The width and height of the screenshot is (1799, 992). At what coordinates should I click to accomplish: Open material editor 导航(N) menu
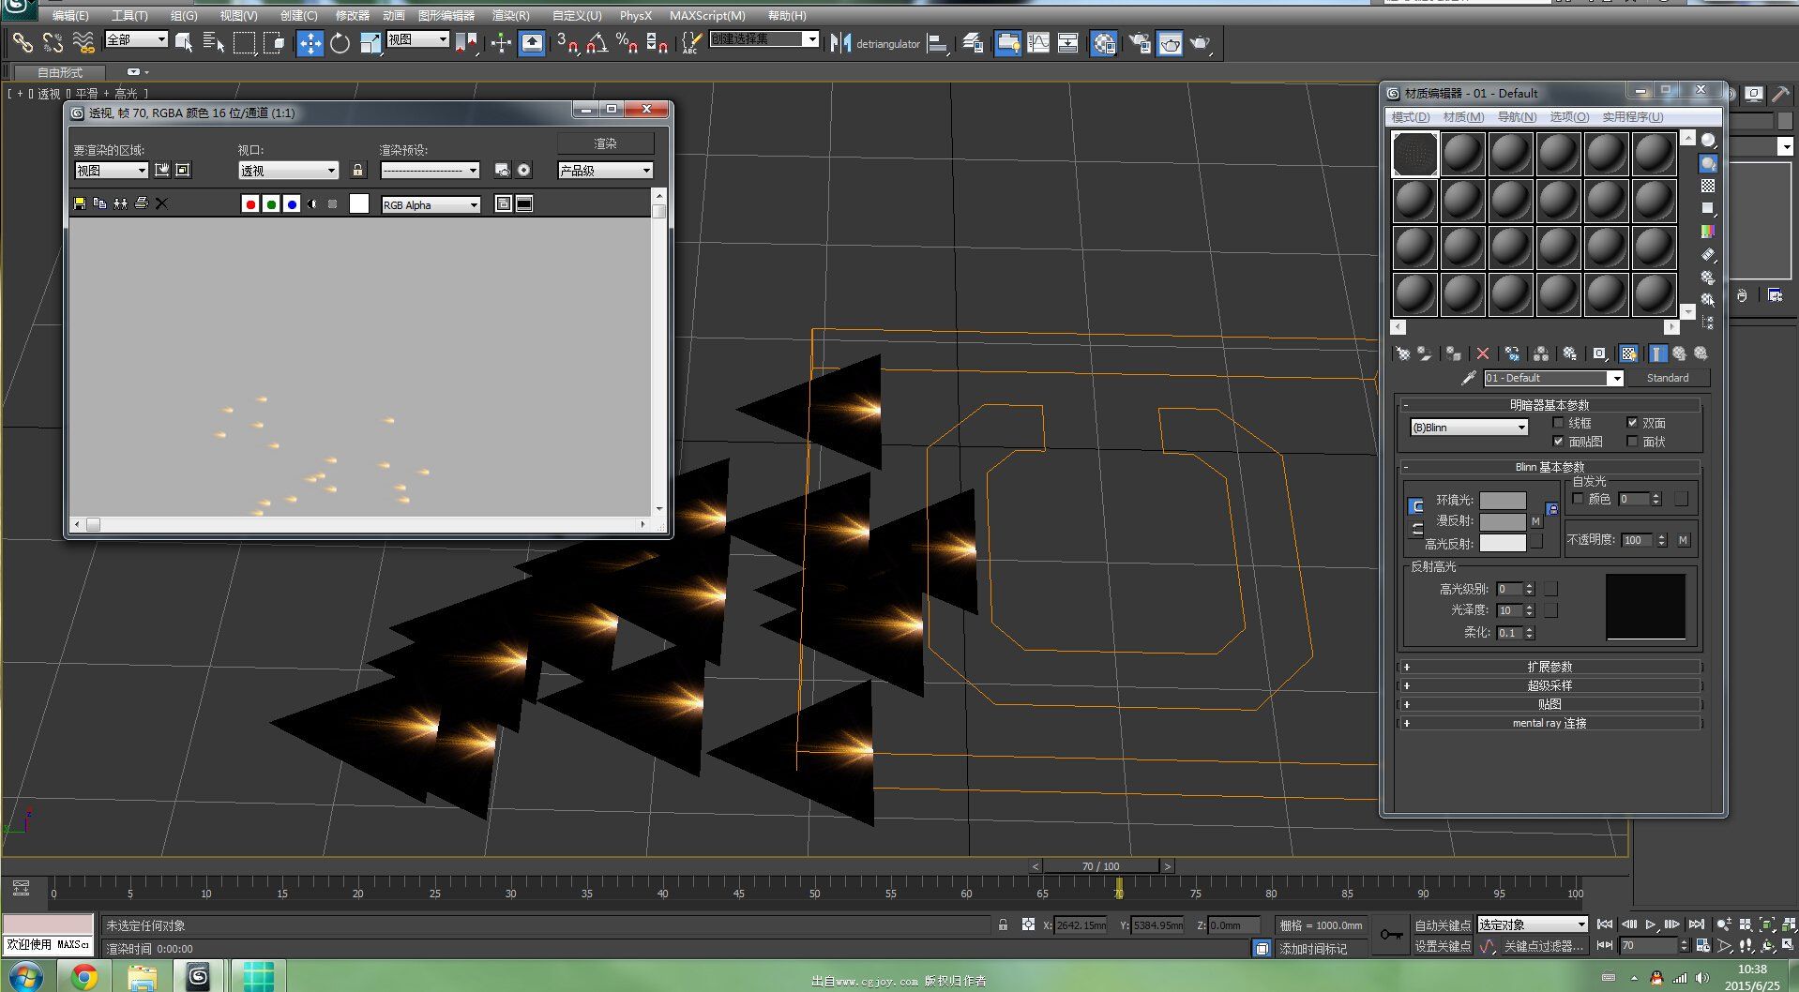[x=1517, y=117]
